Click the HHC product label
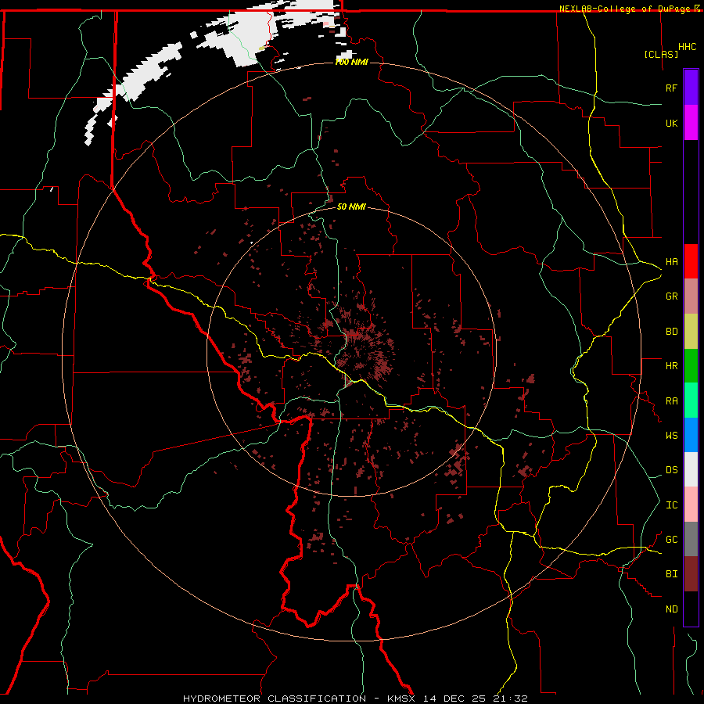The width and height of the screenshot is (704, 704). coord(688,47)
